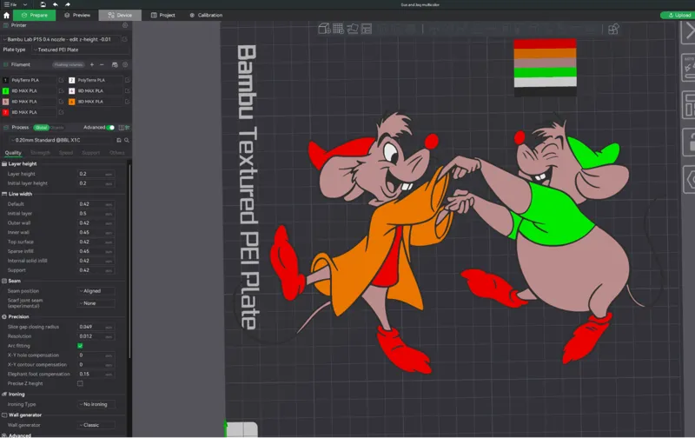Image resolution: width=695 pixels, height=438 pixels.
Task: Toggle the Advanced settings switch
Action: click(x=111, y=128)
